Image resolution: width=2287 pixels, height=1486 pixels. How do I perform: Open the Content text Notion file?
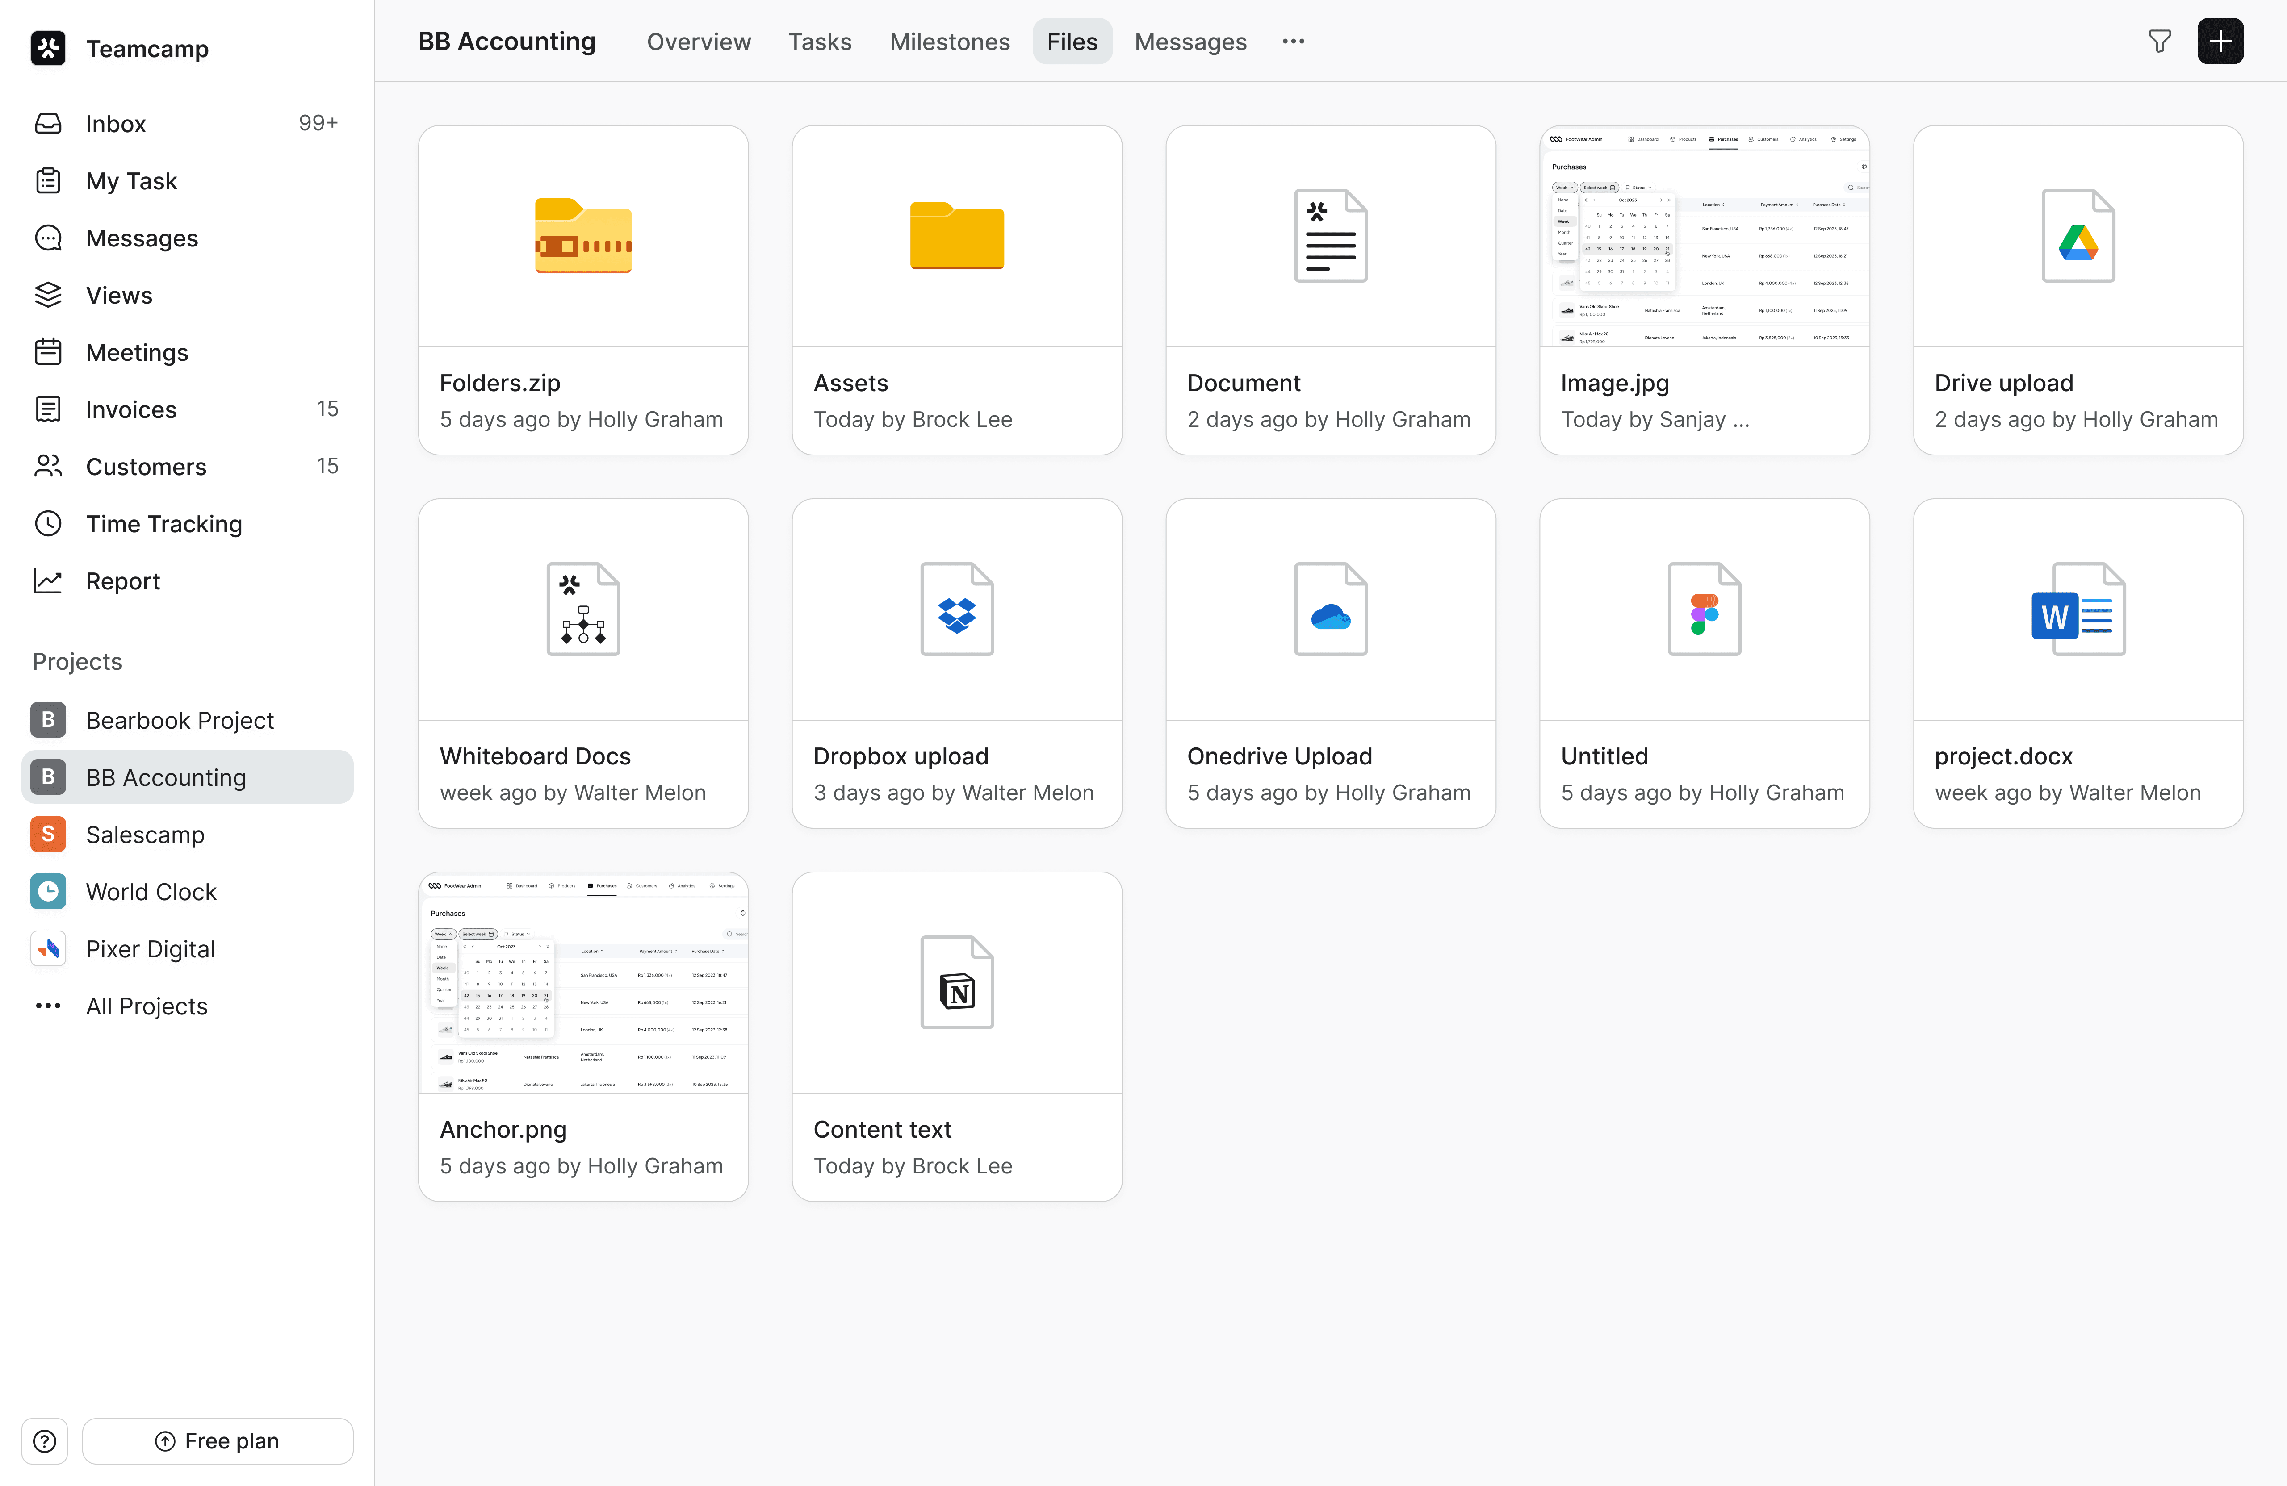956,982
